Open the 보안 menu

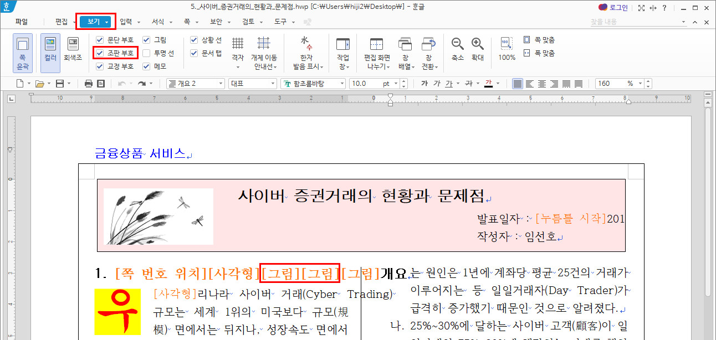(x=216, y=22)
